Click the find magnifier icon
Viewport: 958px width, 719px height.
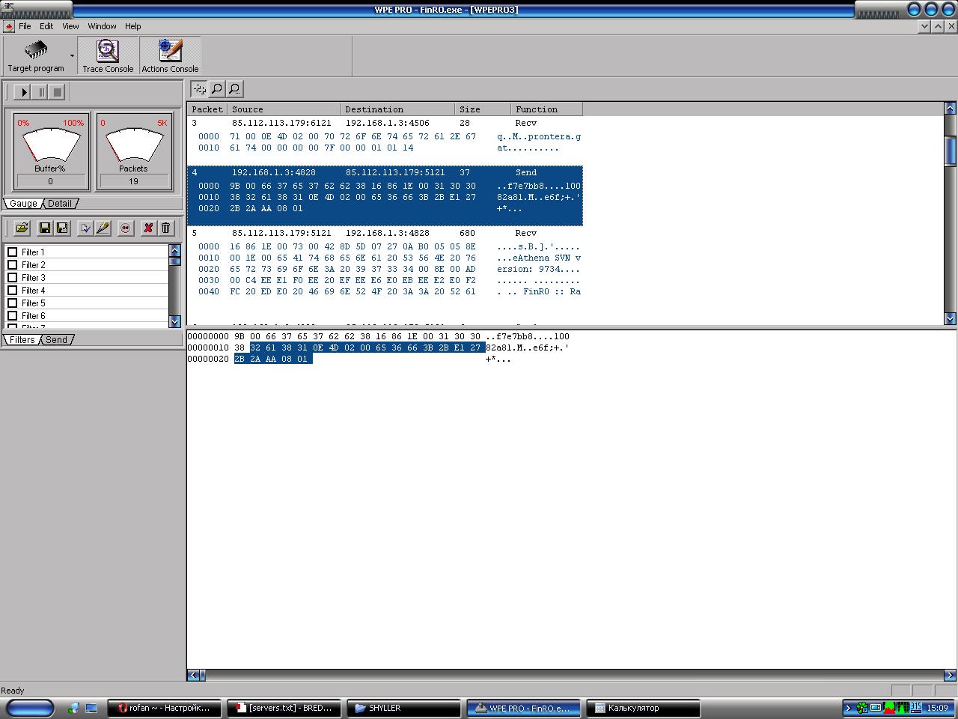(216, 89)
